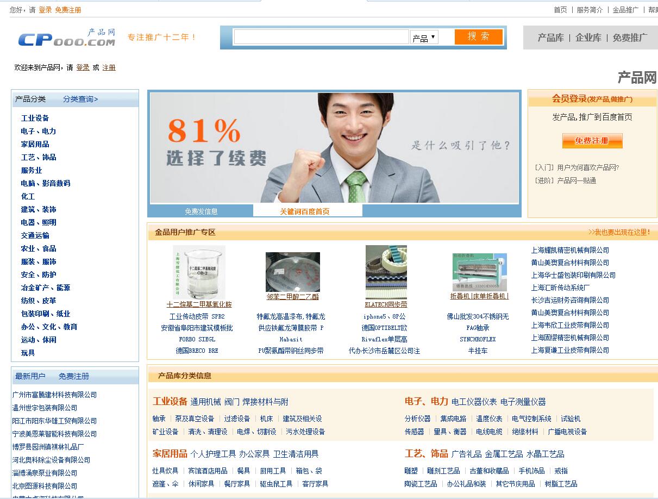Click the CPooo.com site logo
This screenshot has height=499, width=658.
(x=67, y=37)
